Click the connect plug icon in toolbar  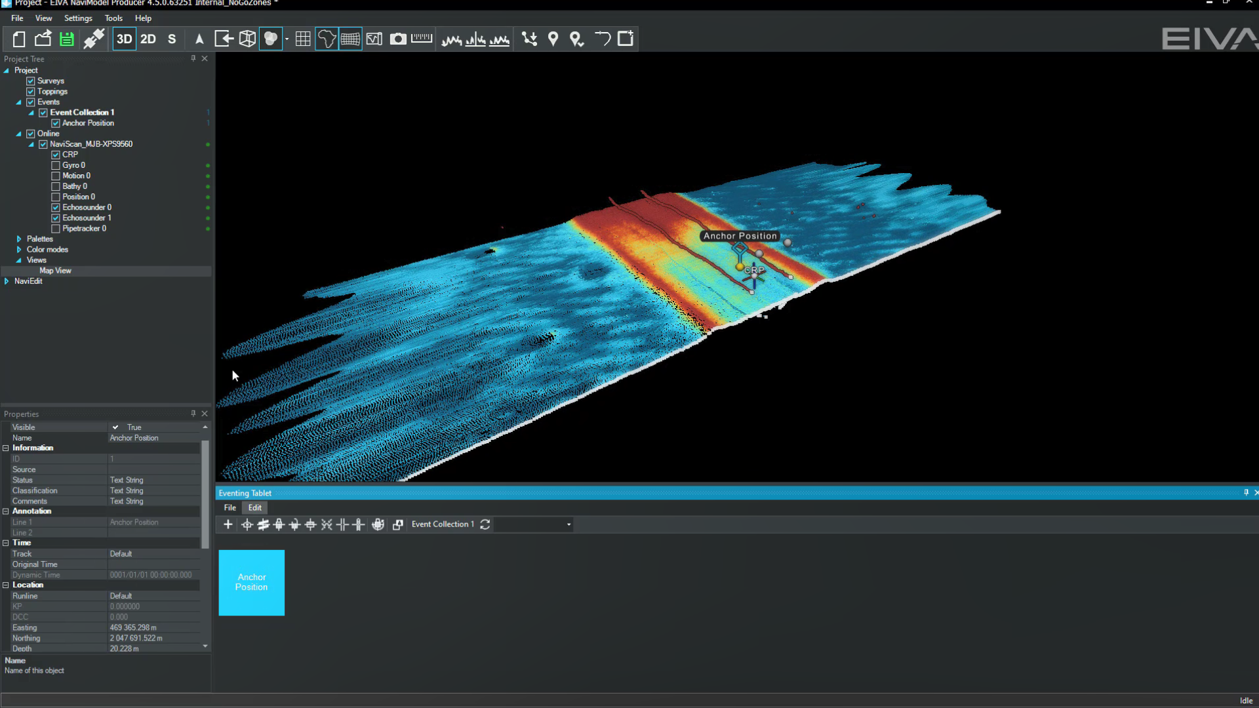[x=94, y=39]
